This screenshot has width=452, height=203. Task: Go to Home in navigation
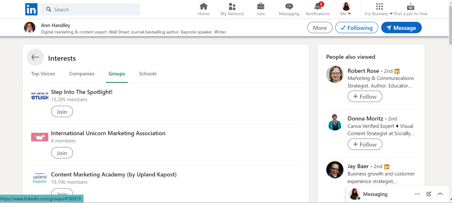pos(204,9)
